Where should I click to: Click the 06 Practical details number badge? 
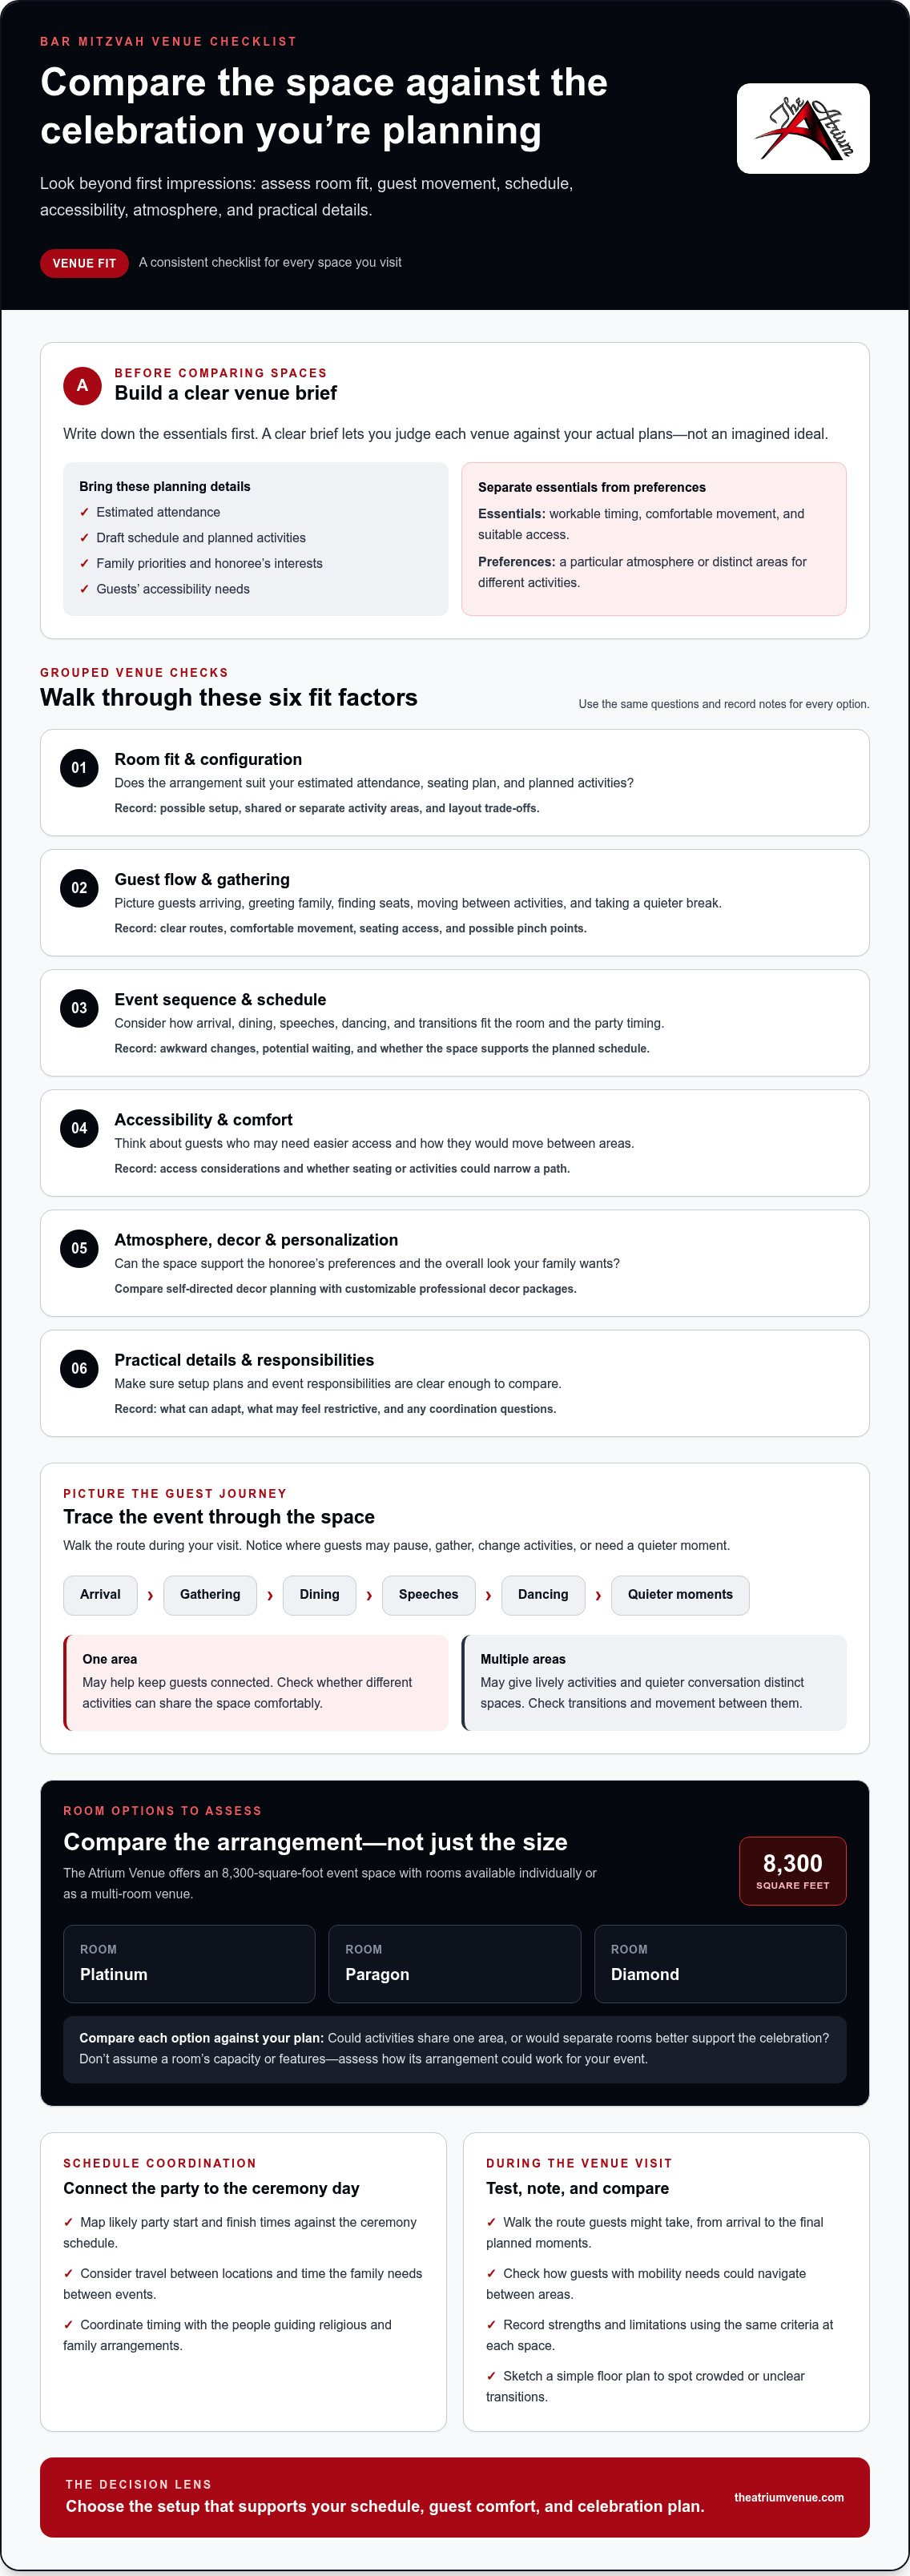(79, 1368)
